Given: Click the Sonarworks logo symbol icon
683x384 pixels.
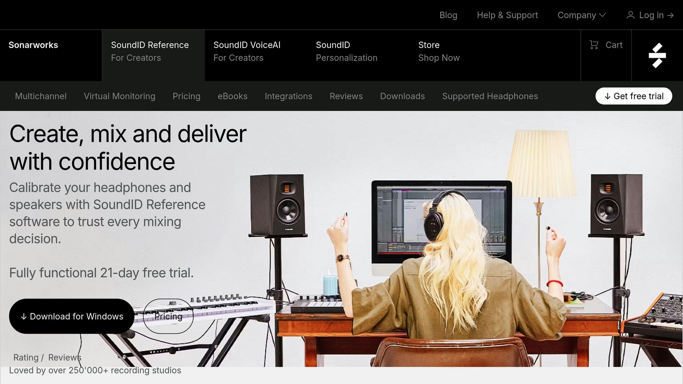Looking at the screenshot, I should [657, 55].
